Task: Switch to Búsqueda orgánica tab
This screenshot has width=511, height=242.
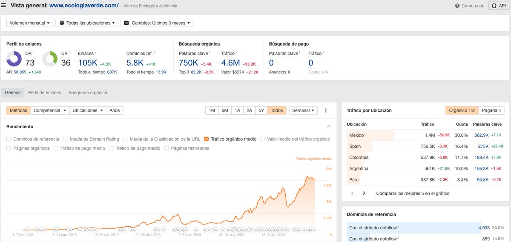Action: click(x=88, y=92)
